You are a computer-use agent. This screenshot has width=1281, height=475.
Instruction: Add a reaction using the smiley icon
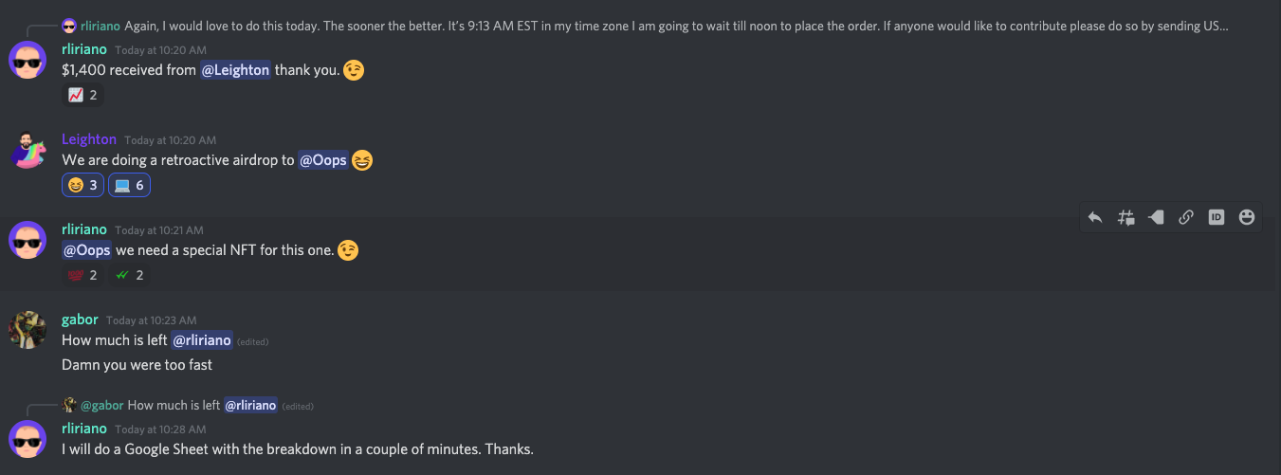point(1247,217)
